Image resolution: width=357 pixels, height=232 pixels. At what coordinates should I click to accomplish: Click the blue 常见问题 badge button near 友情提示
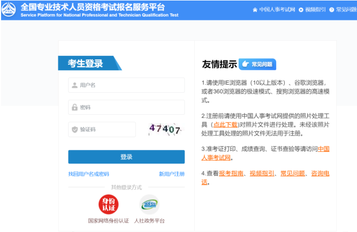(x=257, y=64)
